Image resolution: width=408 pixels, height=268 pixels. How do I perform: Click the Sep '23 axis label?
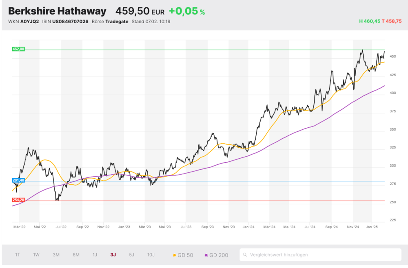click(208, 227)
